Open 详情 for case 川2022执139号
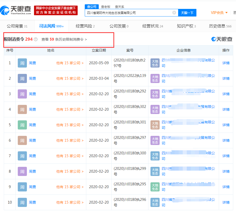Screen dimensions: 236x211 (x=226, y=78)
